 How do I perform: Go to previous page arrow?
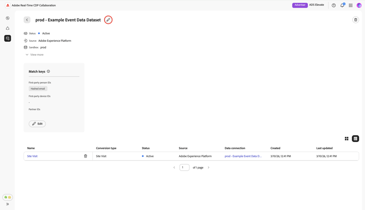coord(174,167)
